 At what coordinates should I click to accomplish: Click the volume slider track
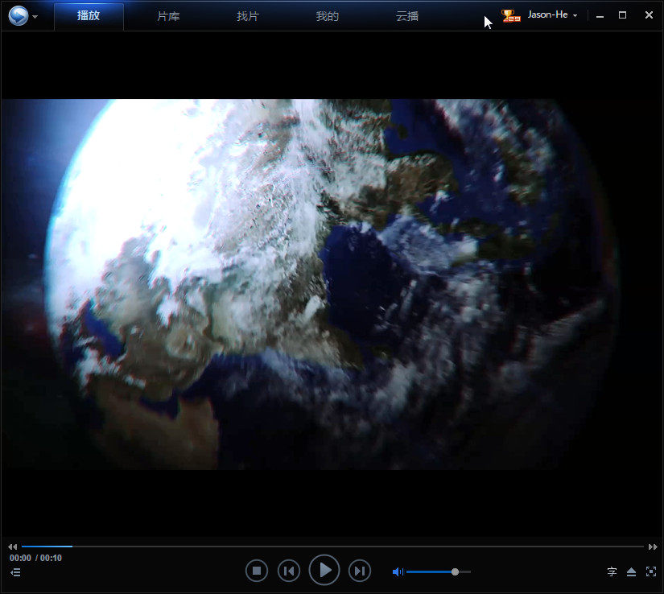[435, 571]
